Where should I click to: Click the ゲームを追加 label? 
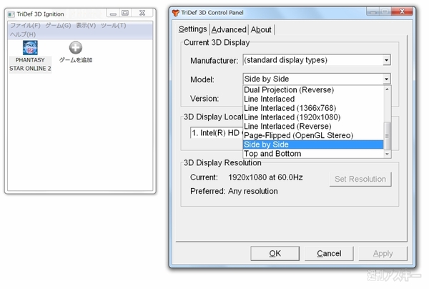(76, 60)
